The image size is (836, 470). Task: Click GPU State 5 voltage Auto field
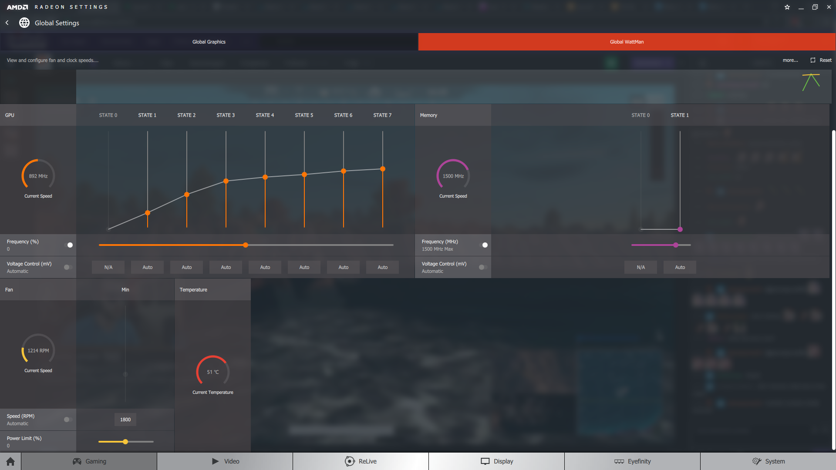[304, 267]
